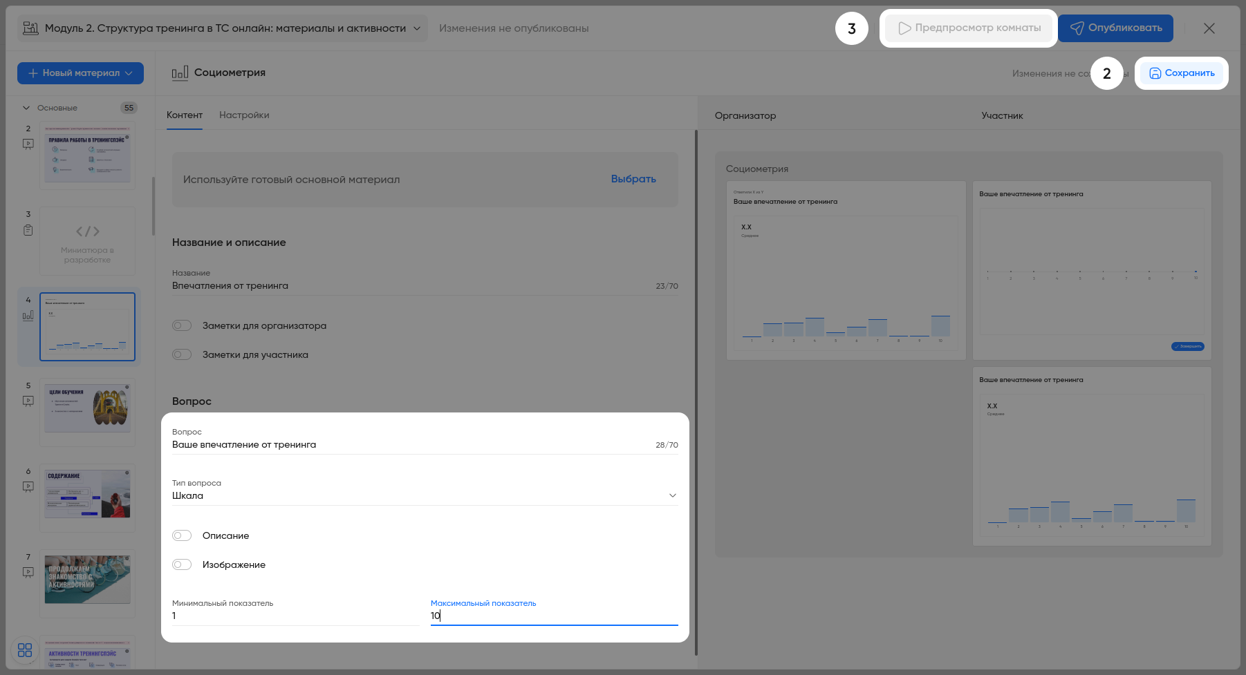Open the Тип вопроса dropdown
This screenshot has height=675, width=1246.
tap(425, 495)
